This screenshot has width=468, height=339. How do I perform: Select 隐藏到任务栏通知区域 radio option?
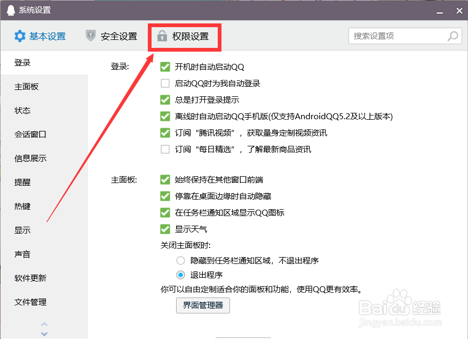[x=180, y=261]
